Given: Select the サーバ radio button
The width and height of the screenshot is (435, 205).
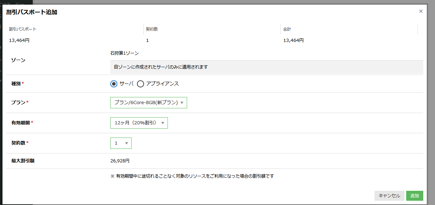Looking at the screenshot, I should point(114,84).
